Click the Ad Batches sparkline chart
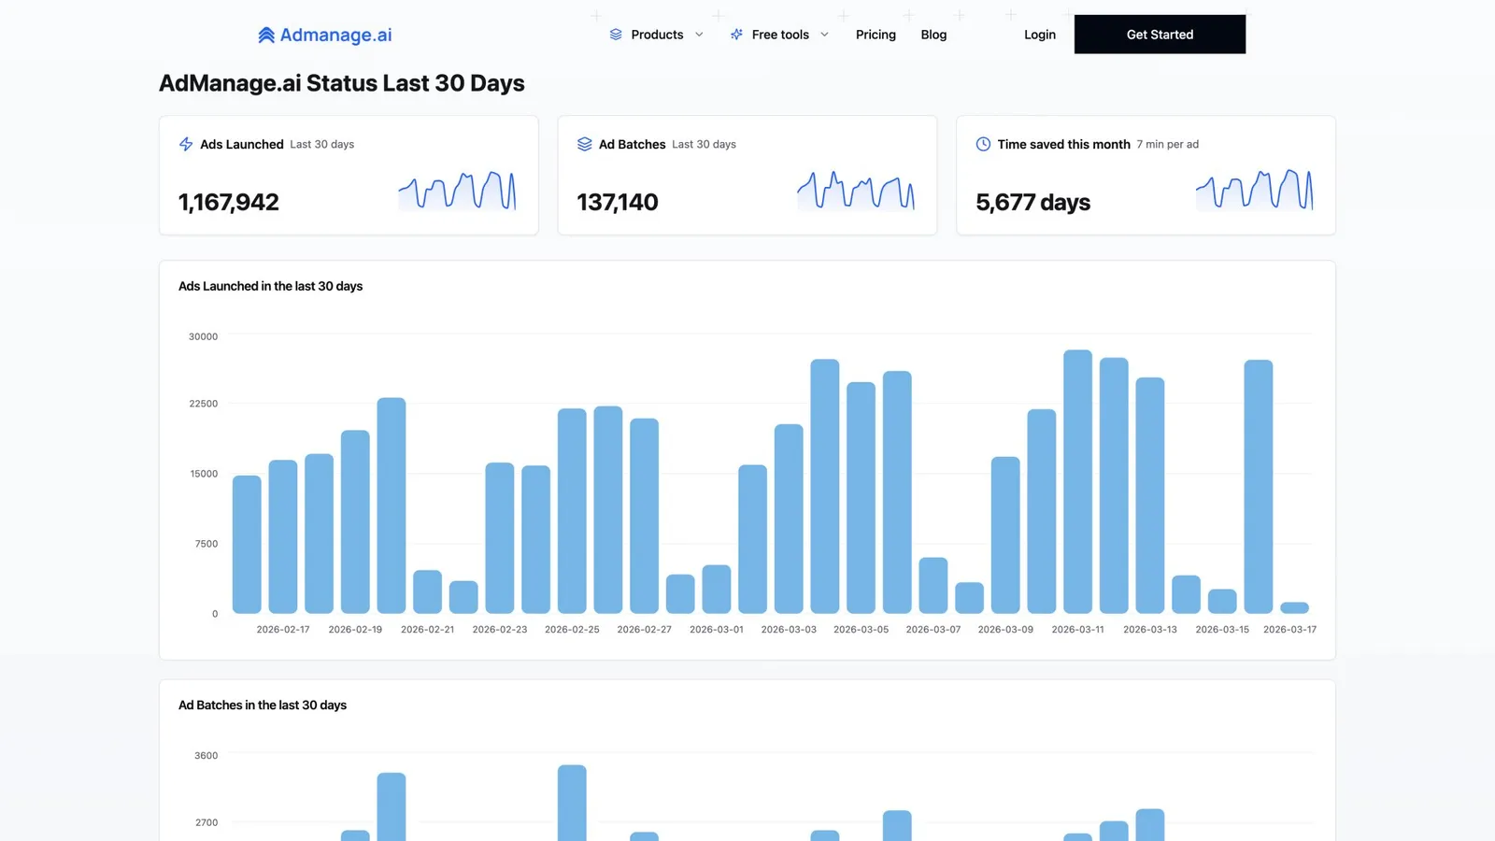Viewport: 1495px width, 841px height. (856, 191)
